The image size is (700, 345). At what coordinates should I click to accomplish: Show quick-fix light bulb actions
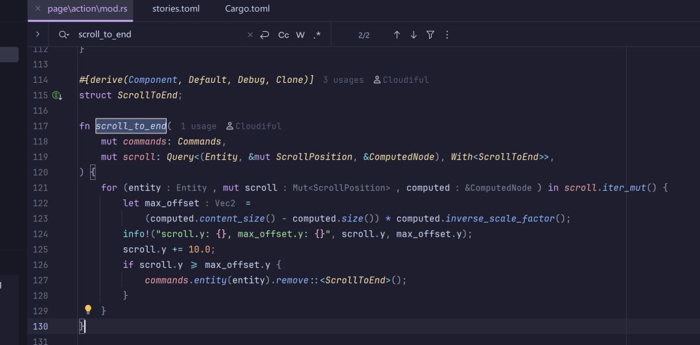[x=88, y=309]
